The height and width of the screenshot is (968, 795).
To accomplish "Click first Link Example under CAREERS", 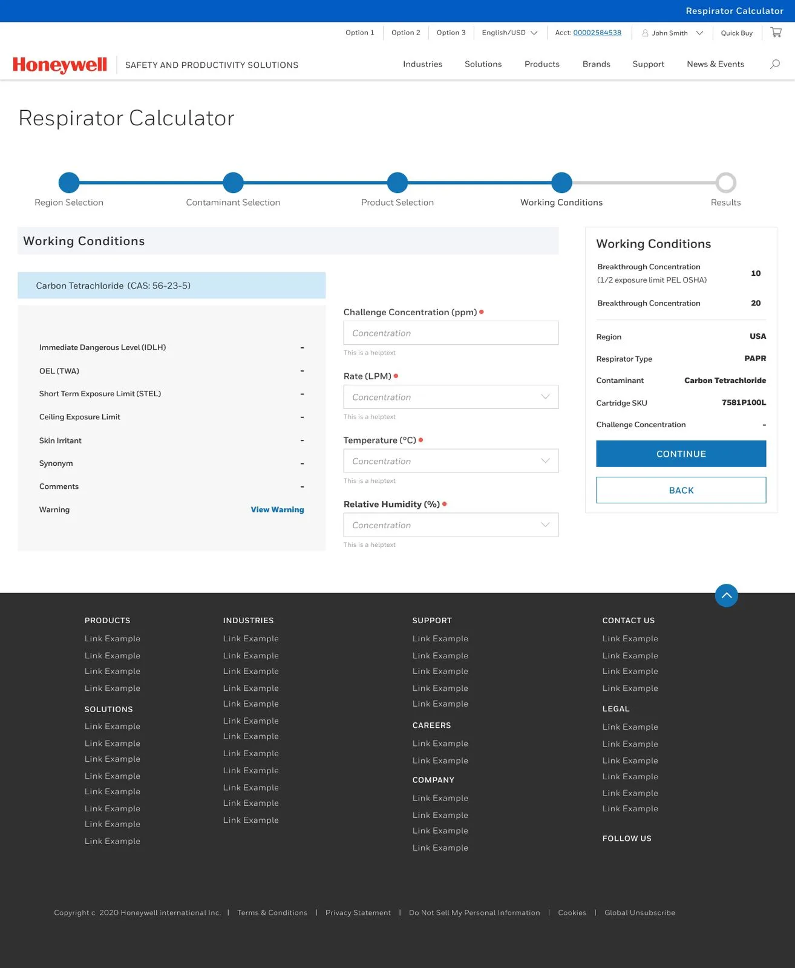I will 440,743.
